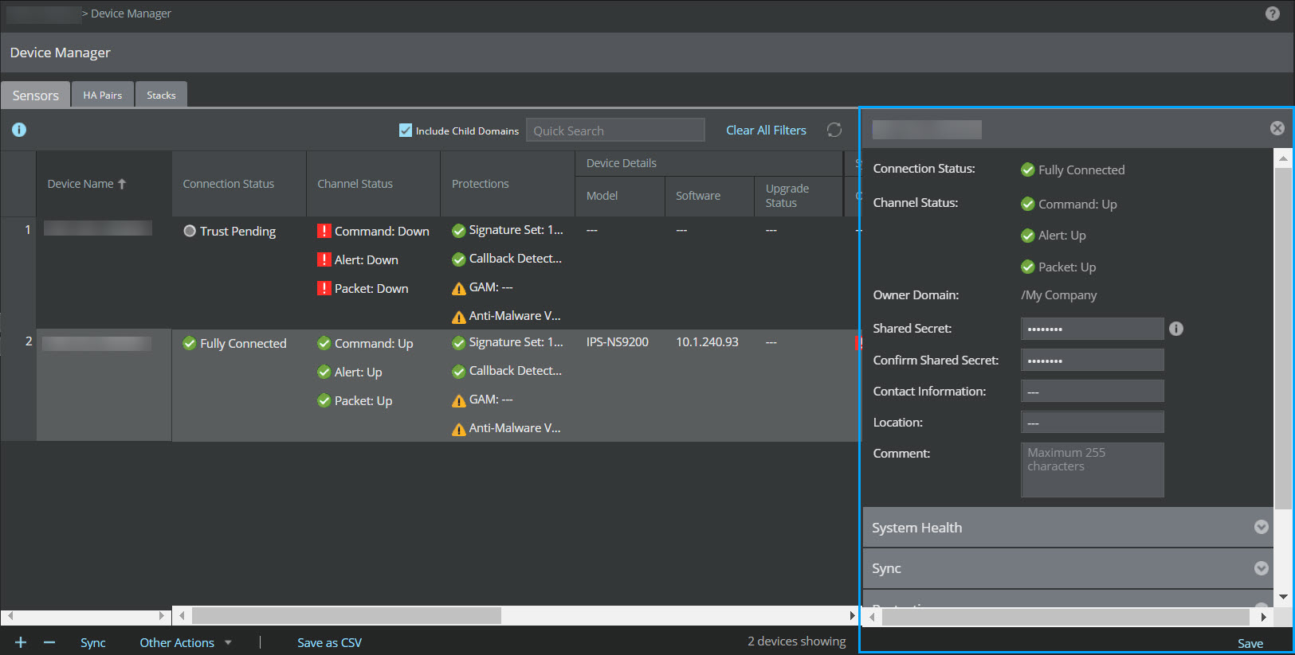The width and height of the screenshot is (1295, 655).
Task: Focus the Quick Search field
Action: pos(615,130)
